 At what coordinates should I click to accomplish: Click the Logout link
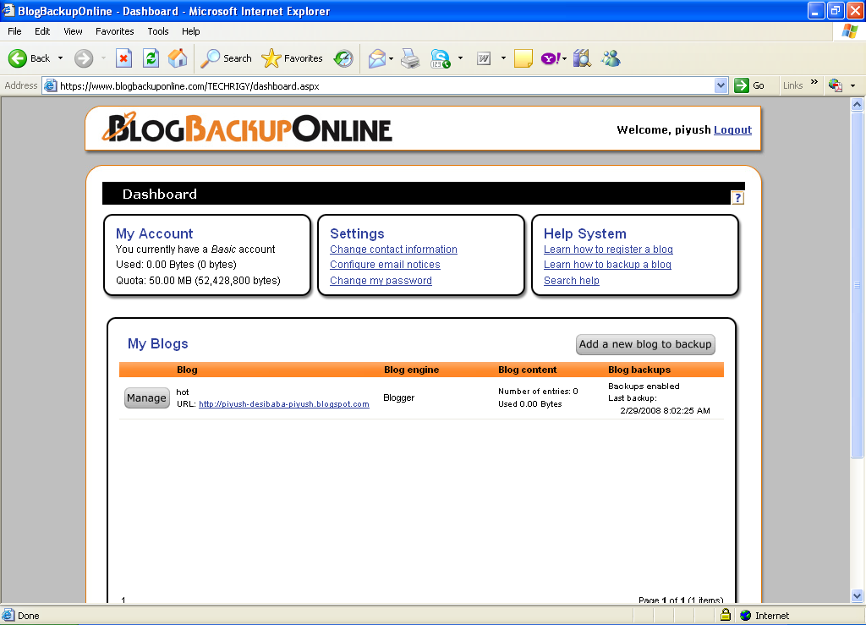pyautogui.click(x=733, y=129)
